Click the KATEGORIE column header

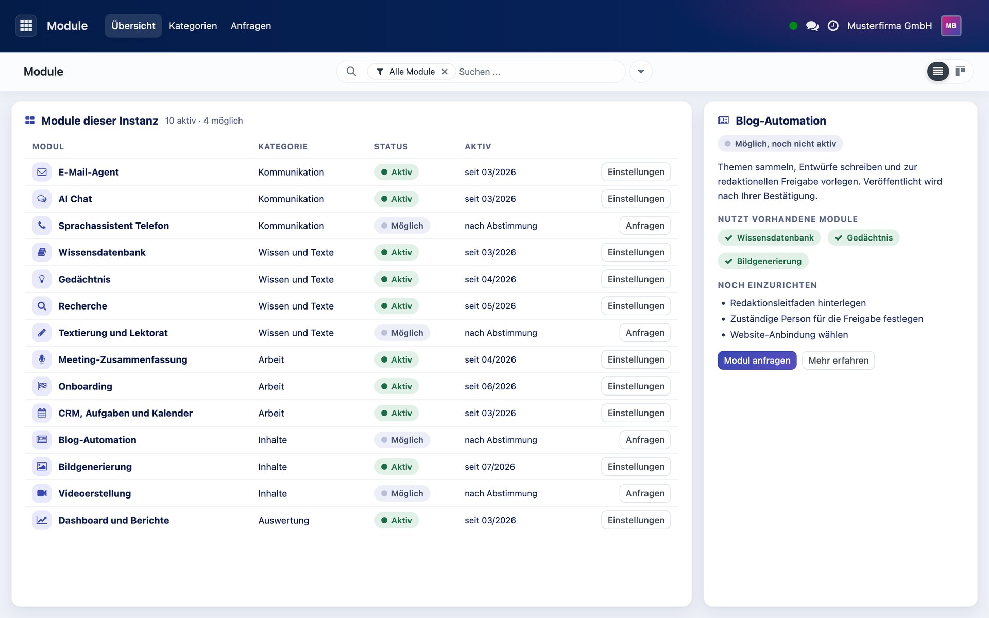[x=283, y=147]
